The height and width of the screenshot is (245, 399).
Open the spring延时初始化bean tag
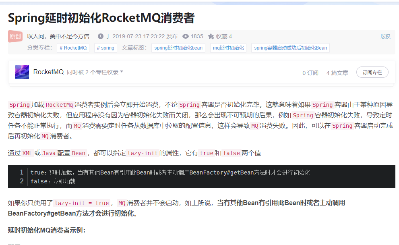click(178, 48)
